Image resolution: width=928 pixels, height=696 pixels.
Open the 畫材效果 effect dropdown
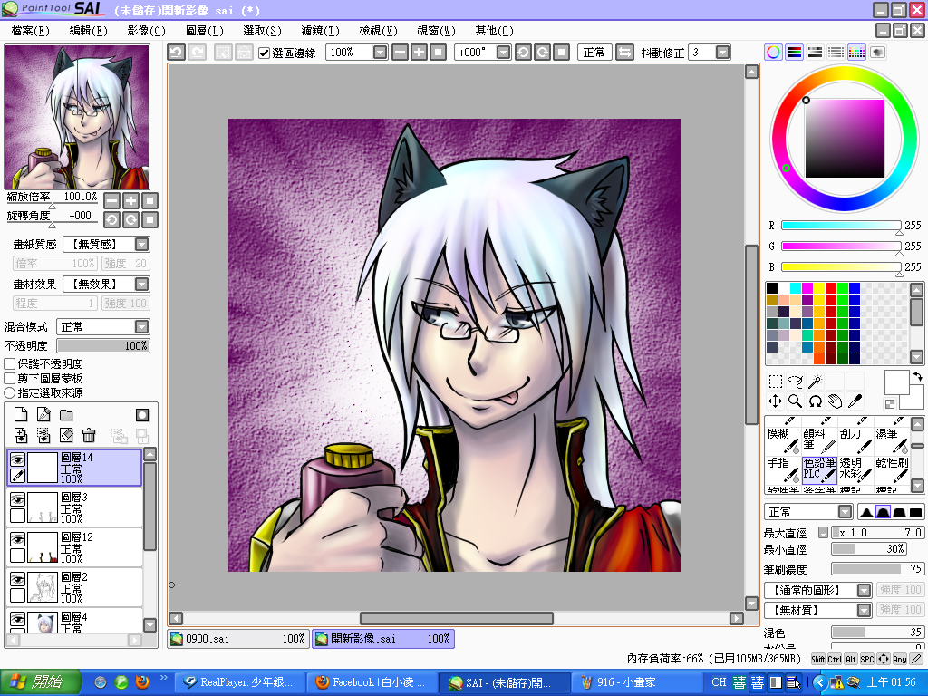(142, 284)
